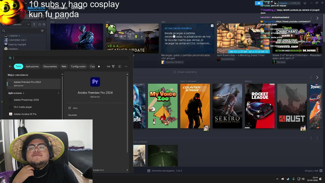Image resolution: width=325 pixels, height=183 pixels.
Task: Open the C account avatar in search
Action: coord(120,66)
